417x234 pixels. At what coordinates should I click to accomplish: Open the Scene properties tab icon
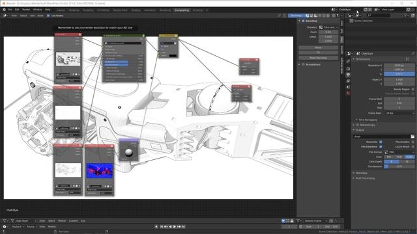[348, 87]
